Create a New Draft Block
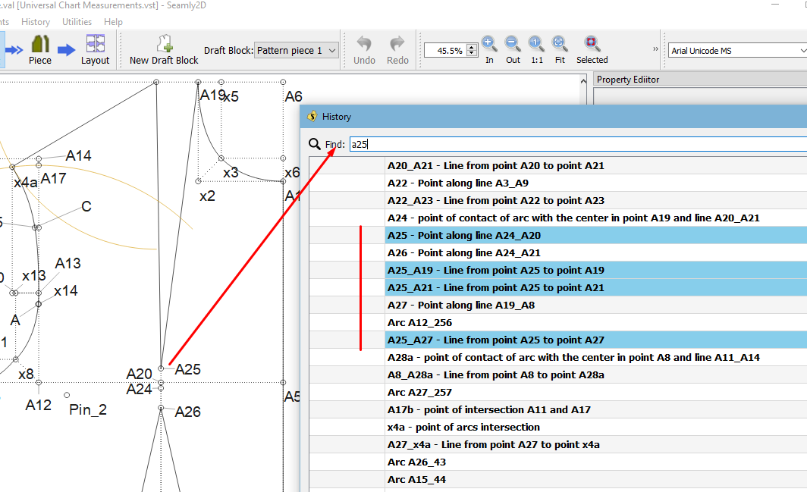The height and width of the screenshot is (492, 807). [x=164, y=50]
